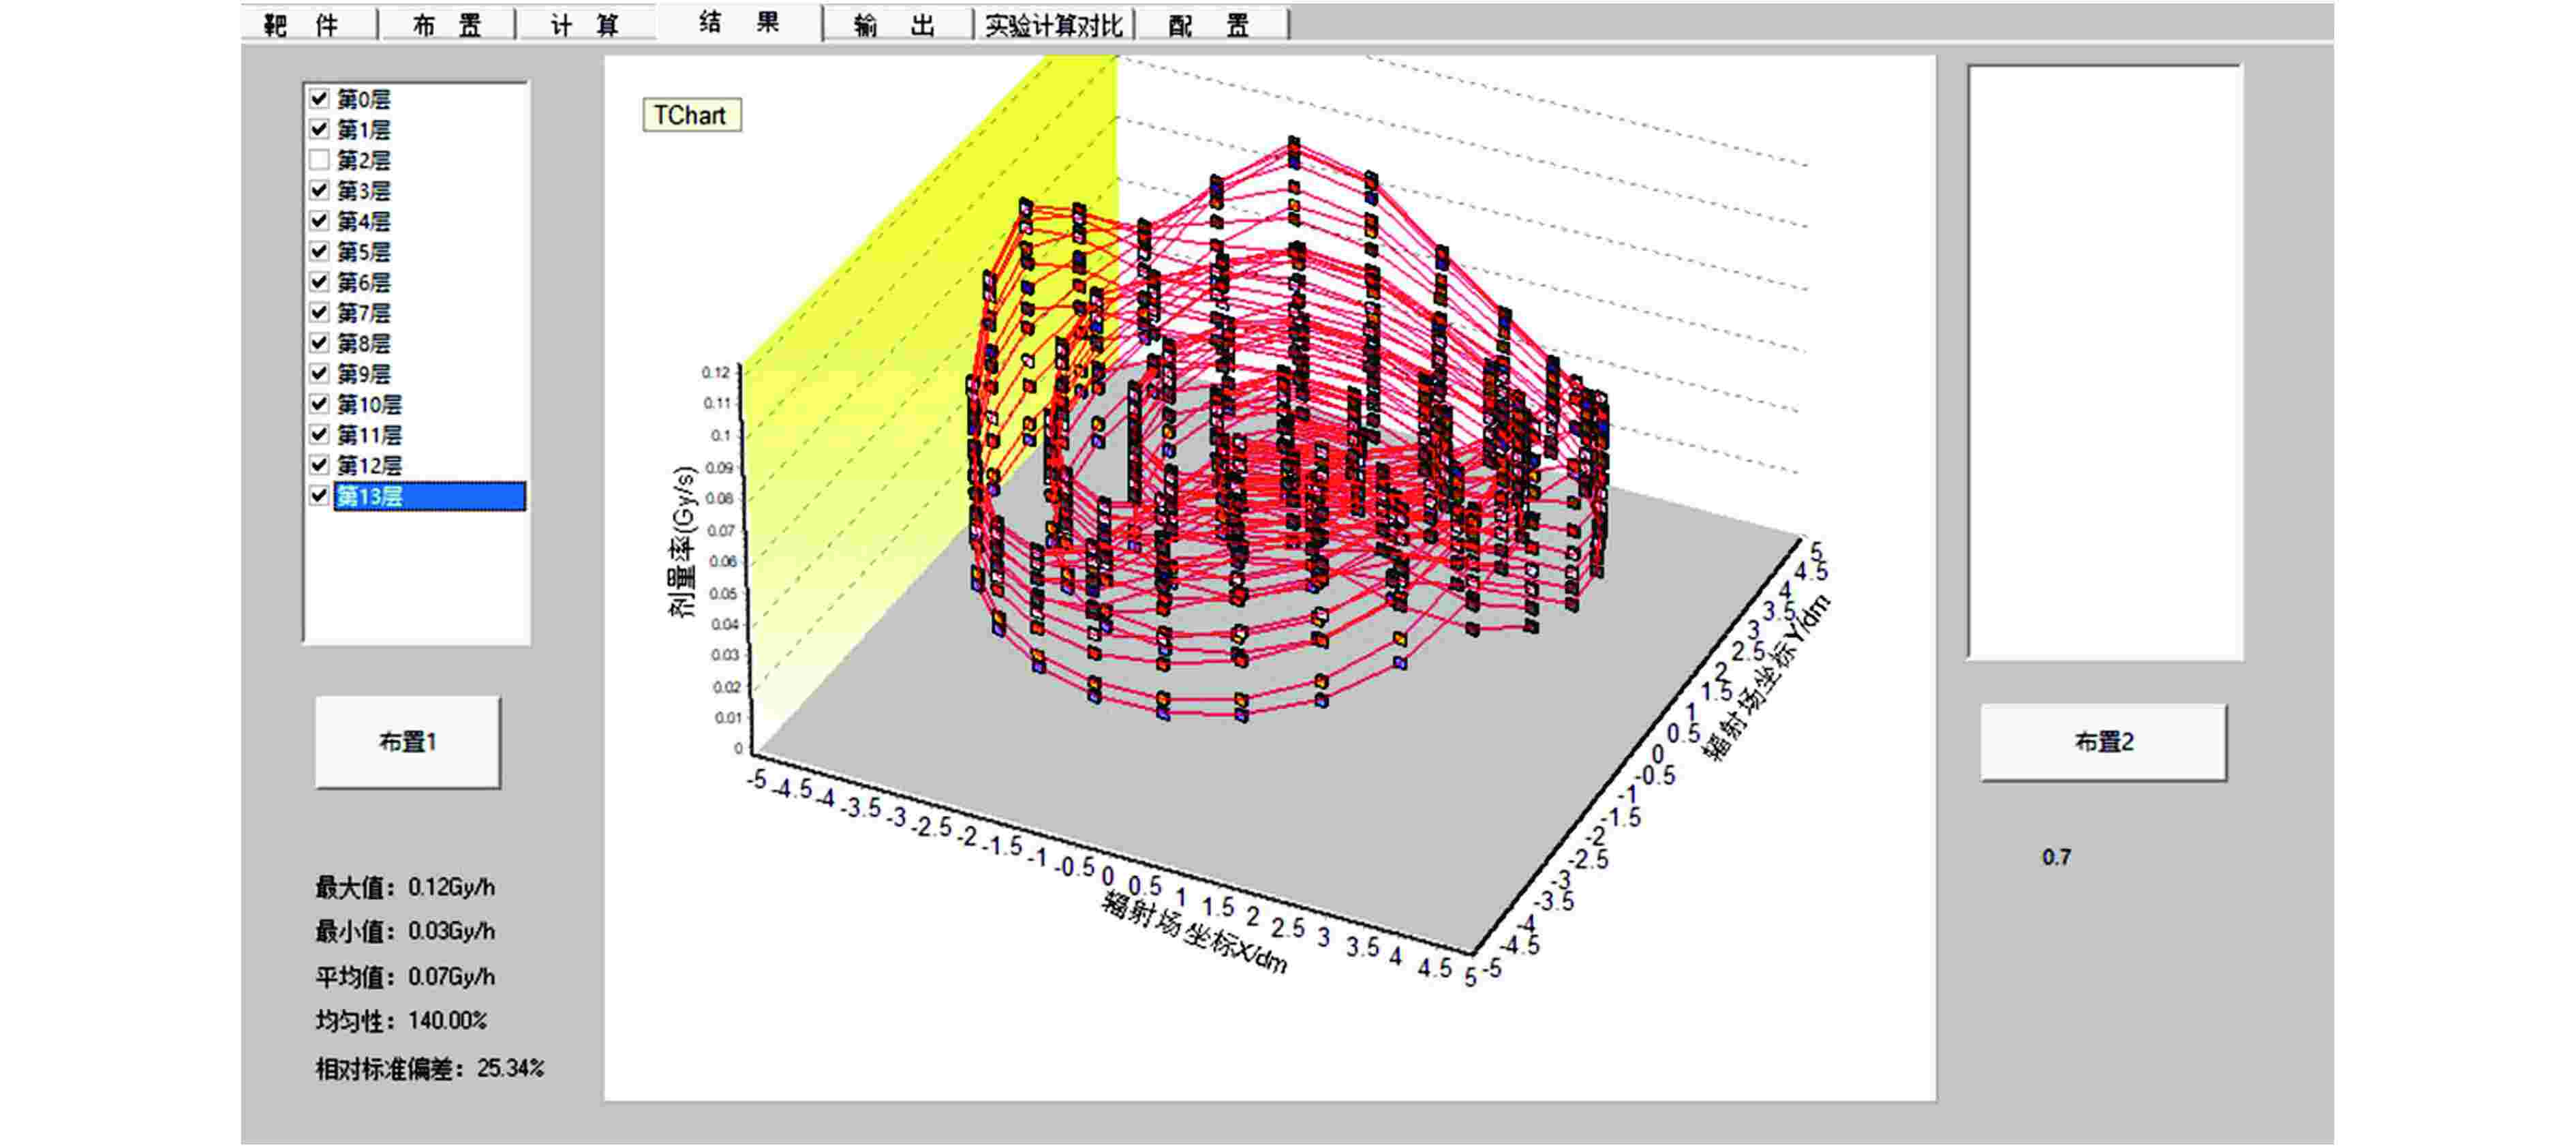Select the 第7层 list item

[x=364, y=313]
